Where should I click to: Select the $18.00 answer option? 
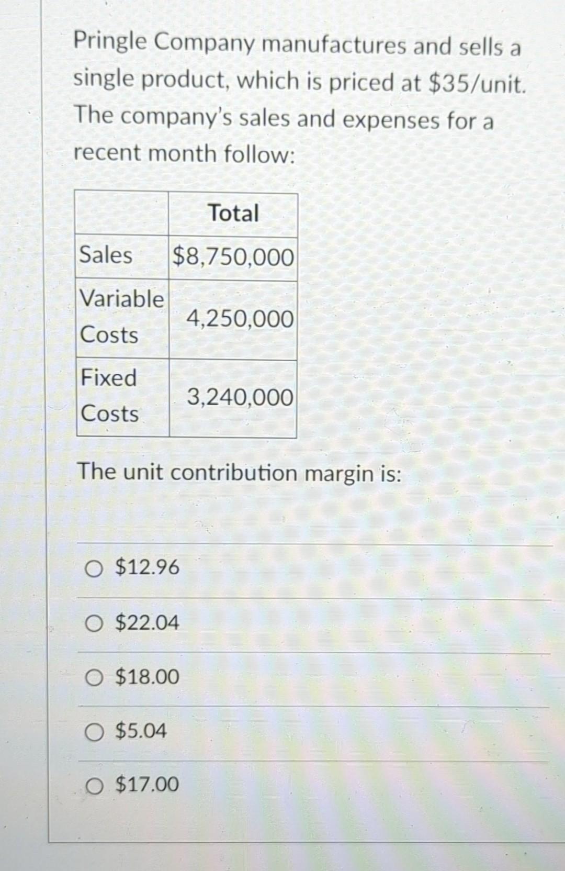click(x=146, y=677)
